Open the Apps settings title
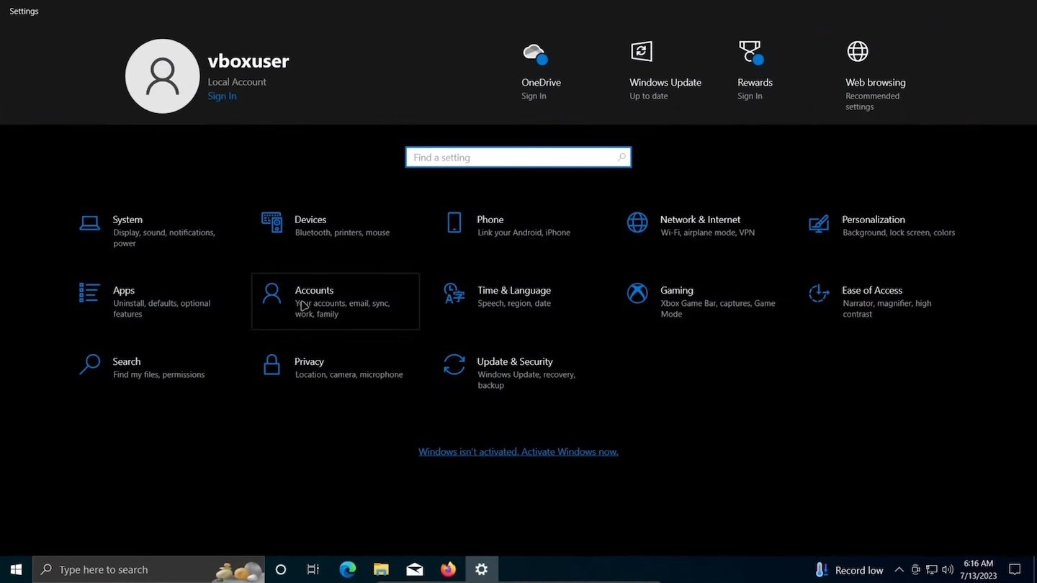This screenshot has width=1037, height=583. click(124, 290)
